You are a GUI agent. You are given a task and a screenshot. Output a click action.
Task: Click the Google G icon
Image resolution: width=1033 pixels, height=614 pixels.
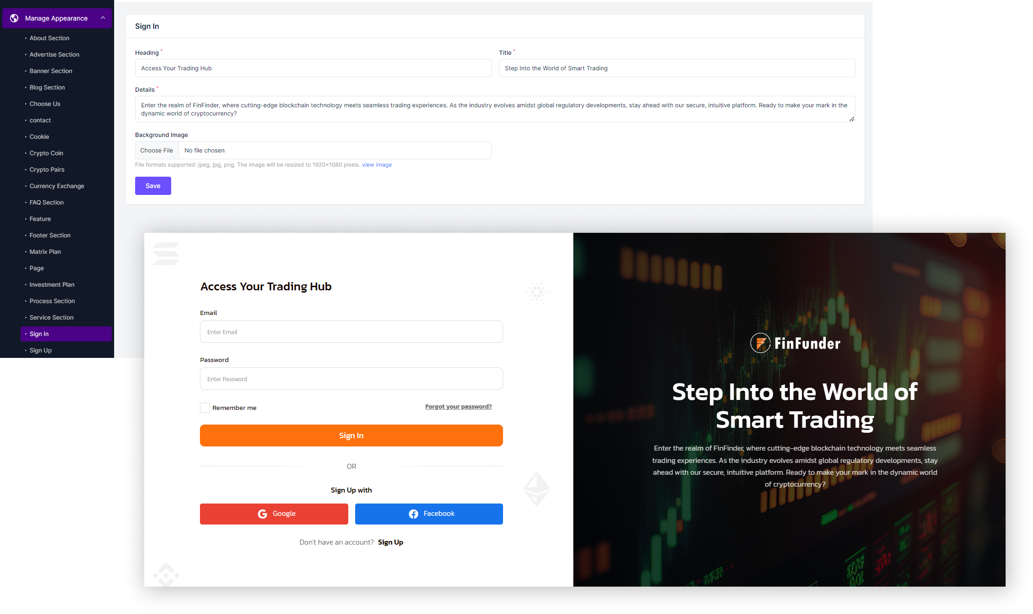tap(262, 514)
